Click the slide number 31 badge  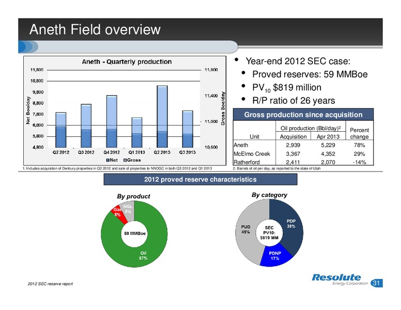376,283
